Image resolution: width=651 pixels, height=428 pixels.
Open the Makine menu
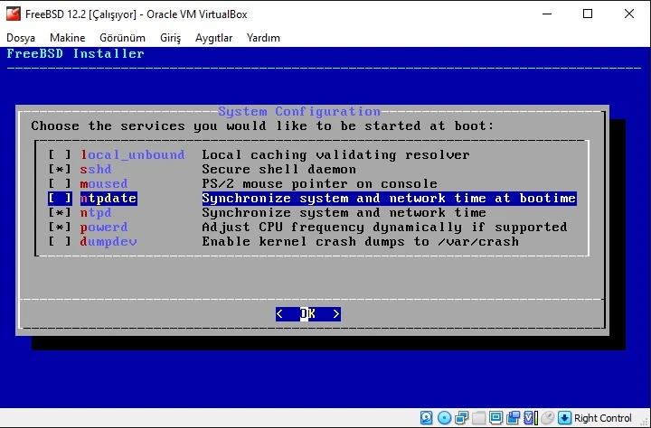pos(67,38)
